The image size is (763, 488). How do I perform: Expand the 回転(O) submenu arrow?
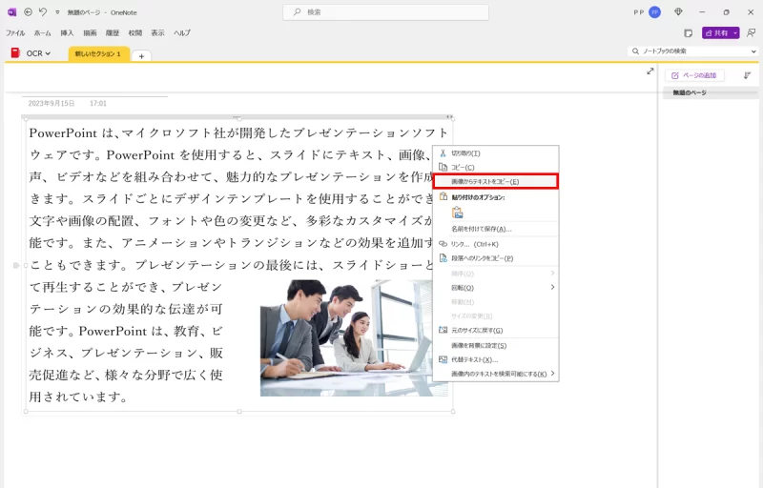(552, 287)
